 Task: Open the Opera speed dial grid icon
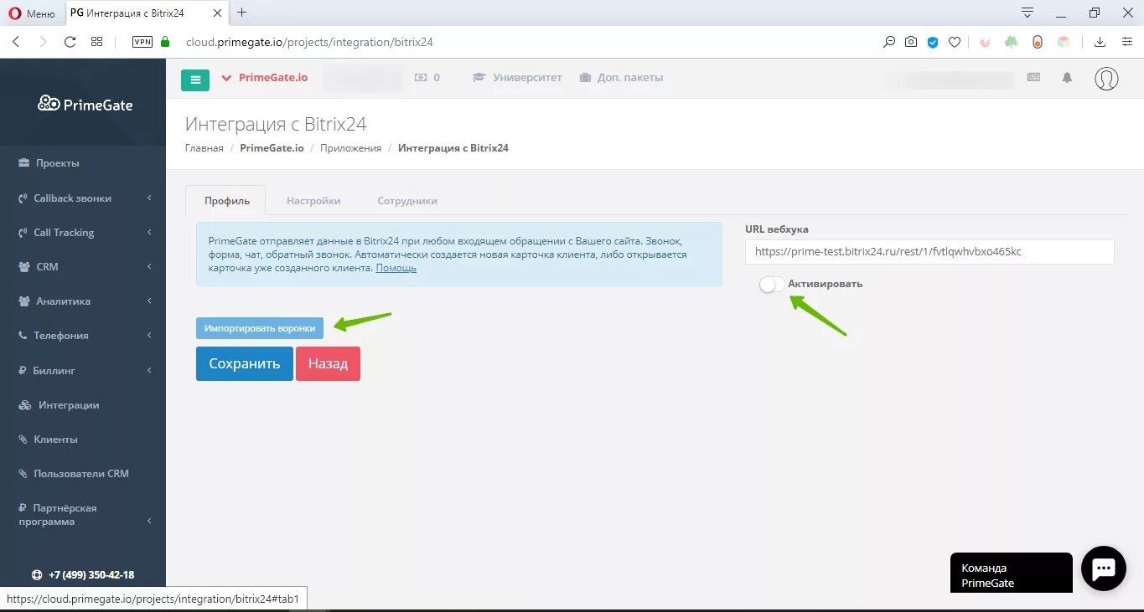tap(97, 42)
